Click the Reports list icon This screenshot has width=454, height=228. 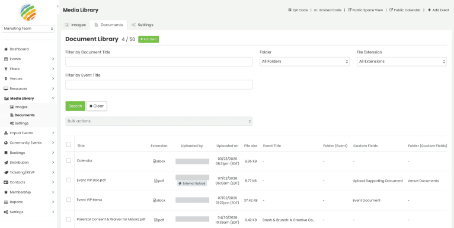(x=6, y=202)
